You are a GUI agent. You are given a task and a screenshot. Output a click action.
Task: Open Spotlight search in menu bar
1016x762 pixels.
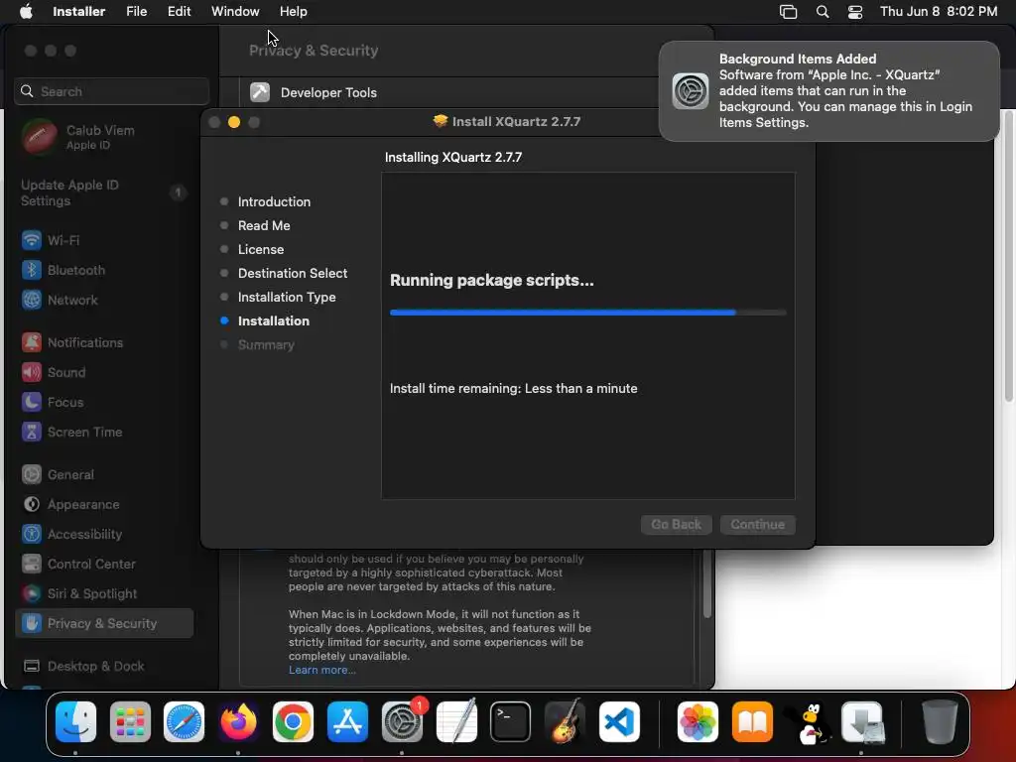pyautogui.click(x=823, y=12)
